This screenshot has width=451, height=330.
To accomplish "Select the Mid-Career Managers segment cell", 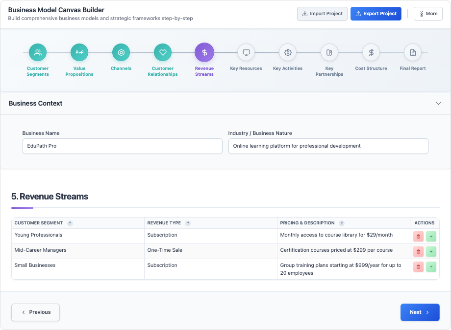I will (x=78, y=251).
